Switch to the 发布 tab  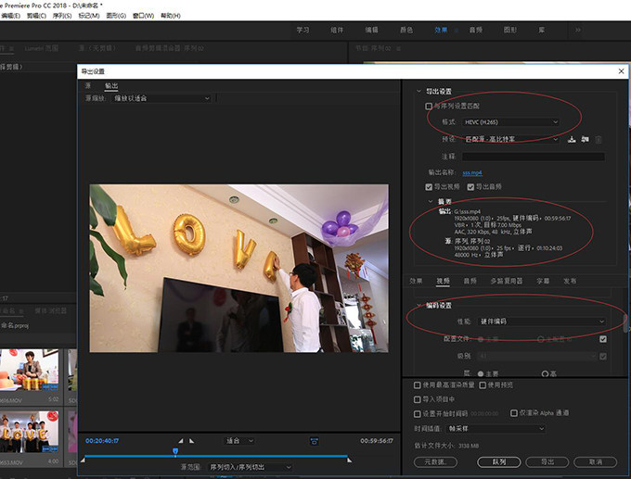pos(570,281)
